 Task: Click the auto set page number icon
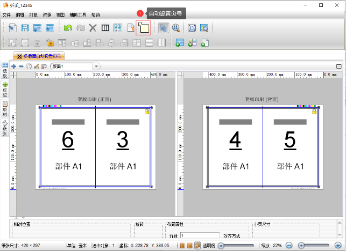(x=143, y=28)
